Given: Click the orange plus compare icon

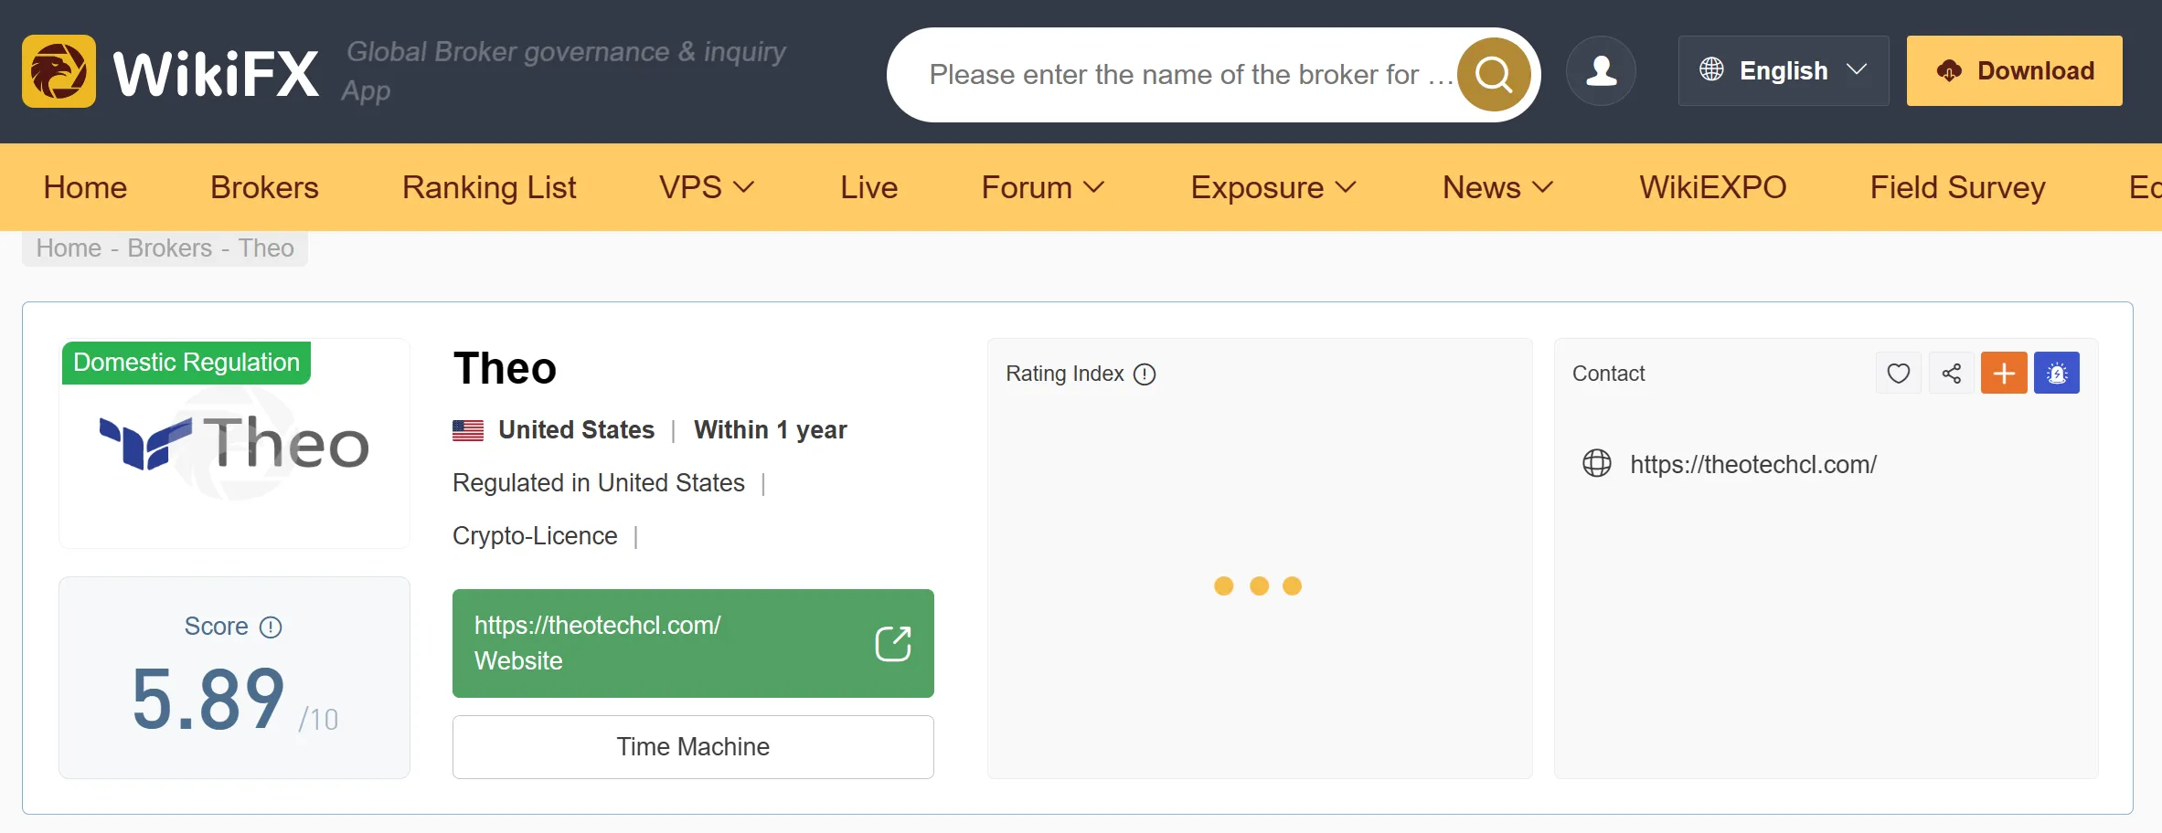Looking at the screenshot, I should tap(2004, 373).
